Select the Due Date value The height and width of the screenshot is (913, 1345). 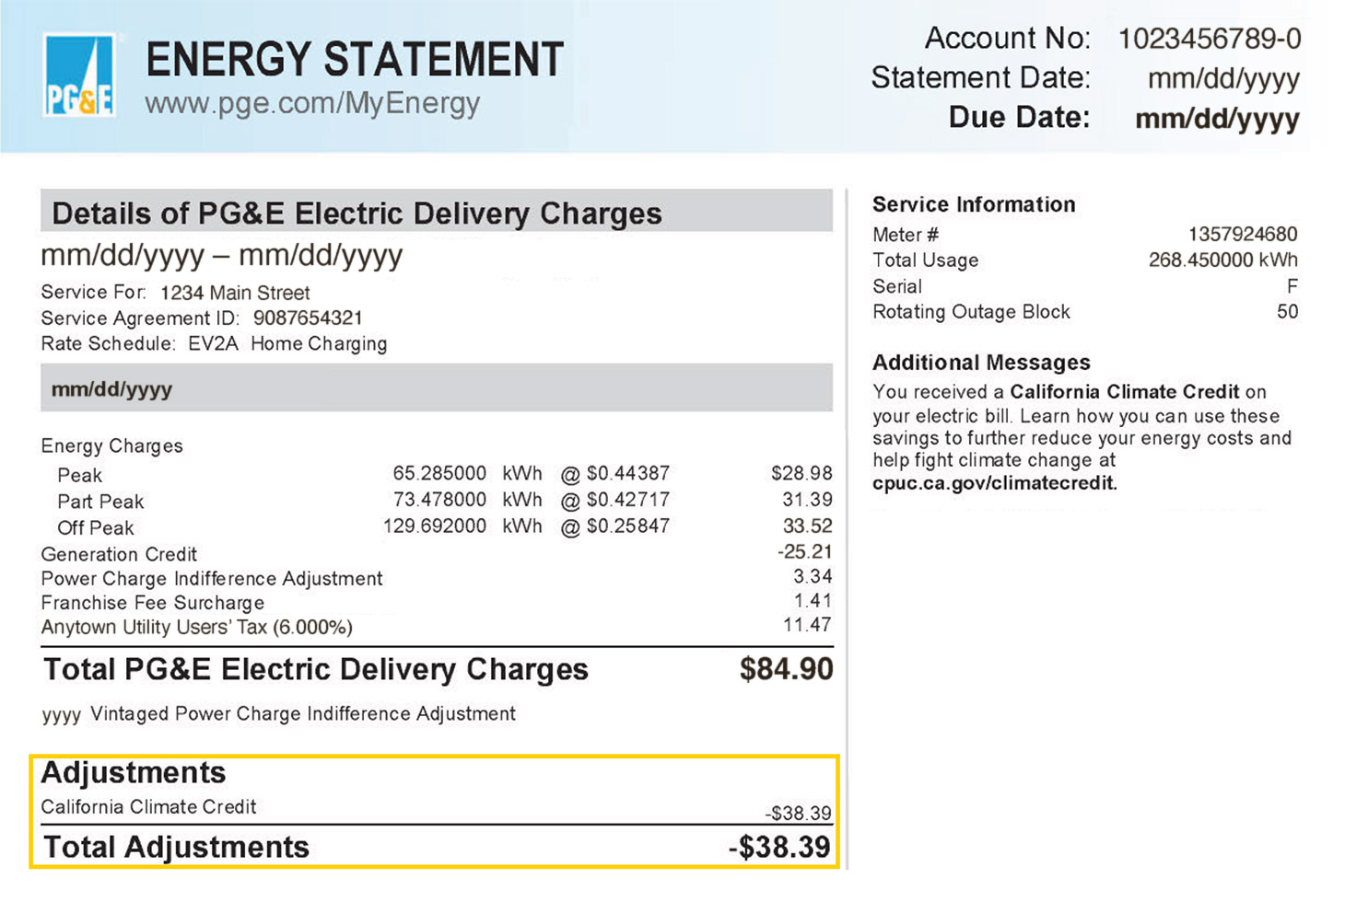pos(1217,119)
